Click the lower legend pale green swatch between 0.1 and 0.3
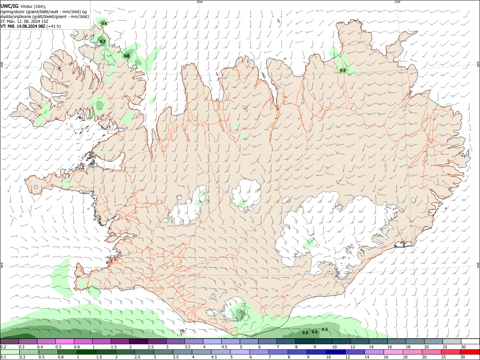The width and height of the screenshot is (480, 360). (9, 352)
